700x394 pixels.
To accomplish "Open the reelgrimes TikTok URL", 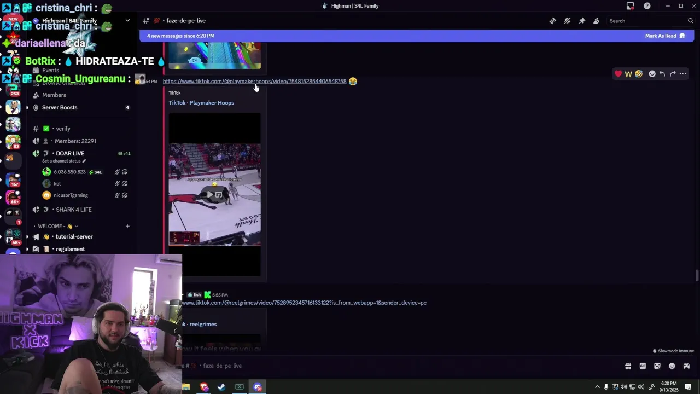I will 304,303.
